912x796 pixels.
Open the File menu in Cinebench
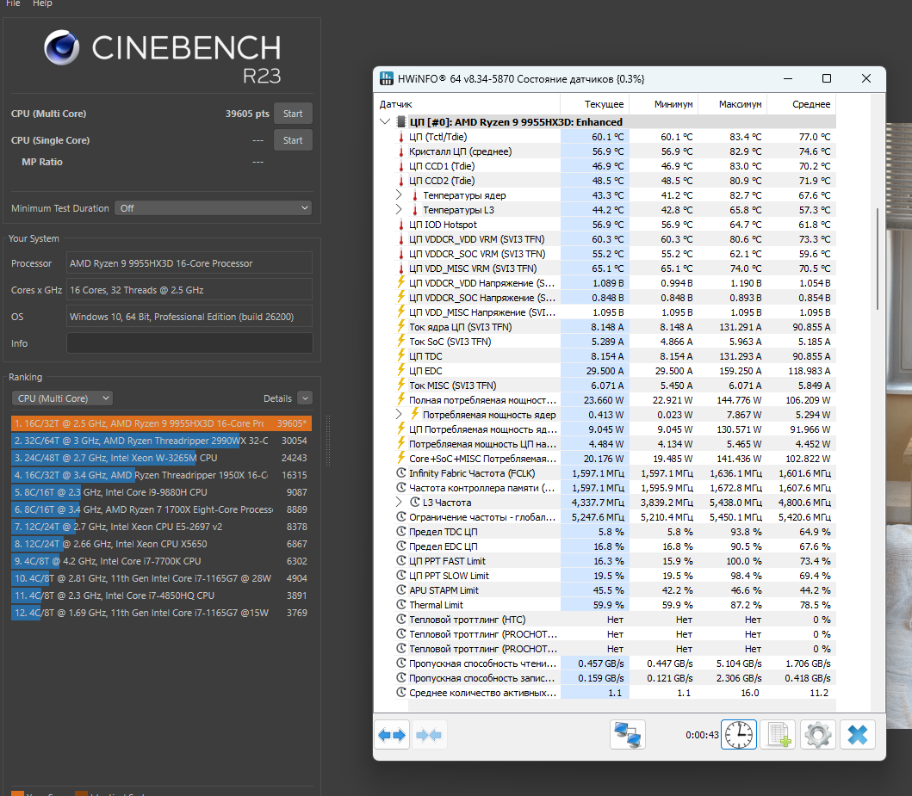pos(14,3)
